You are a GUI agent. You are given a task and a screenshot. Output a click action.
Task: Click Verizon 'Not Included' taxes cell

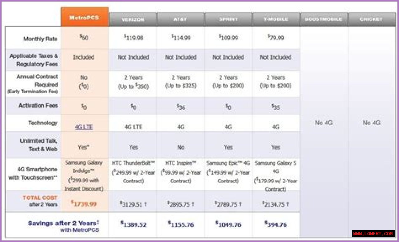click(133, 57)
